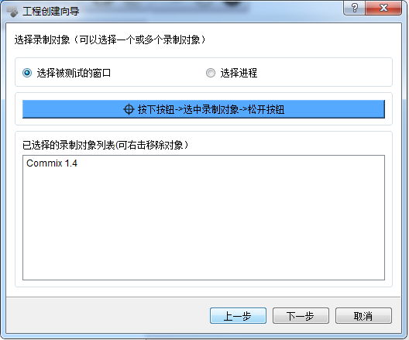409x340 pixels.
Task: Select the 选择进程 radio button
Action: pos(211,73)
